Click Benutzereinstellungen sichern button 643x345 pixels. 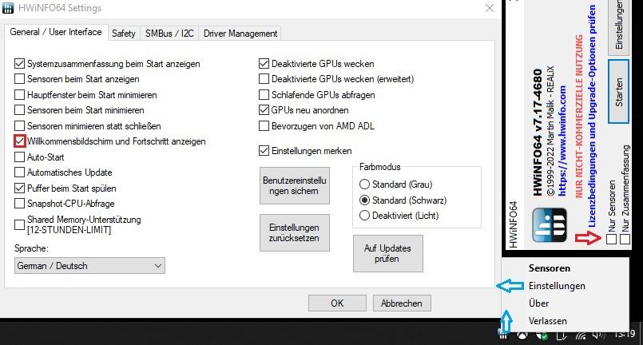pyautogui.click(x=295, y=185)
